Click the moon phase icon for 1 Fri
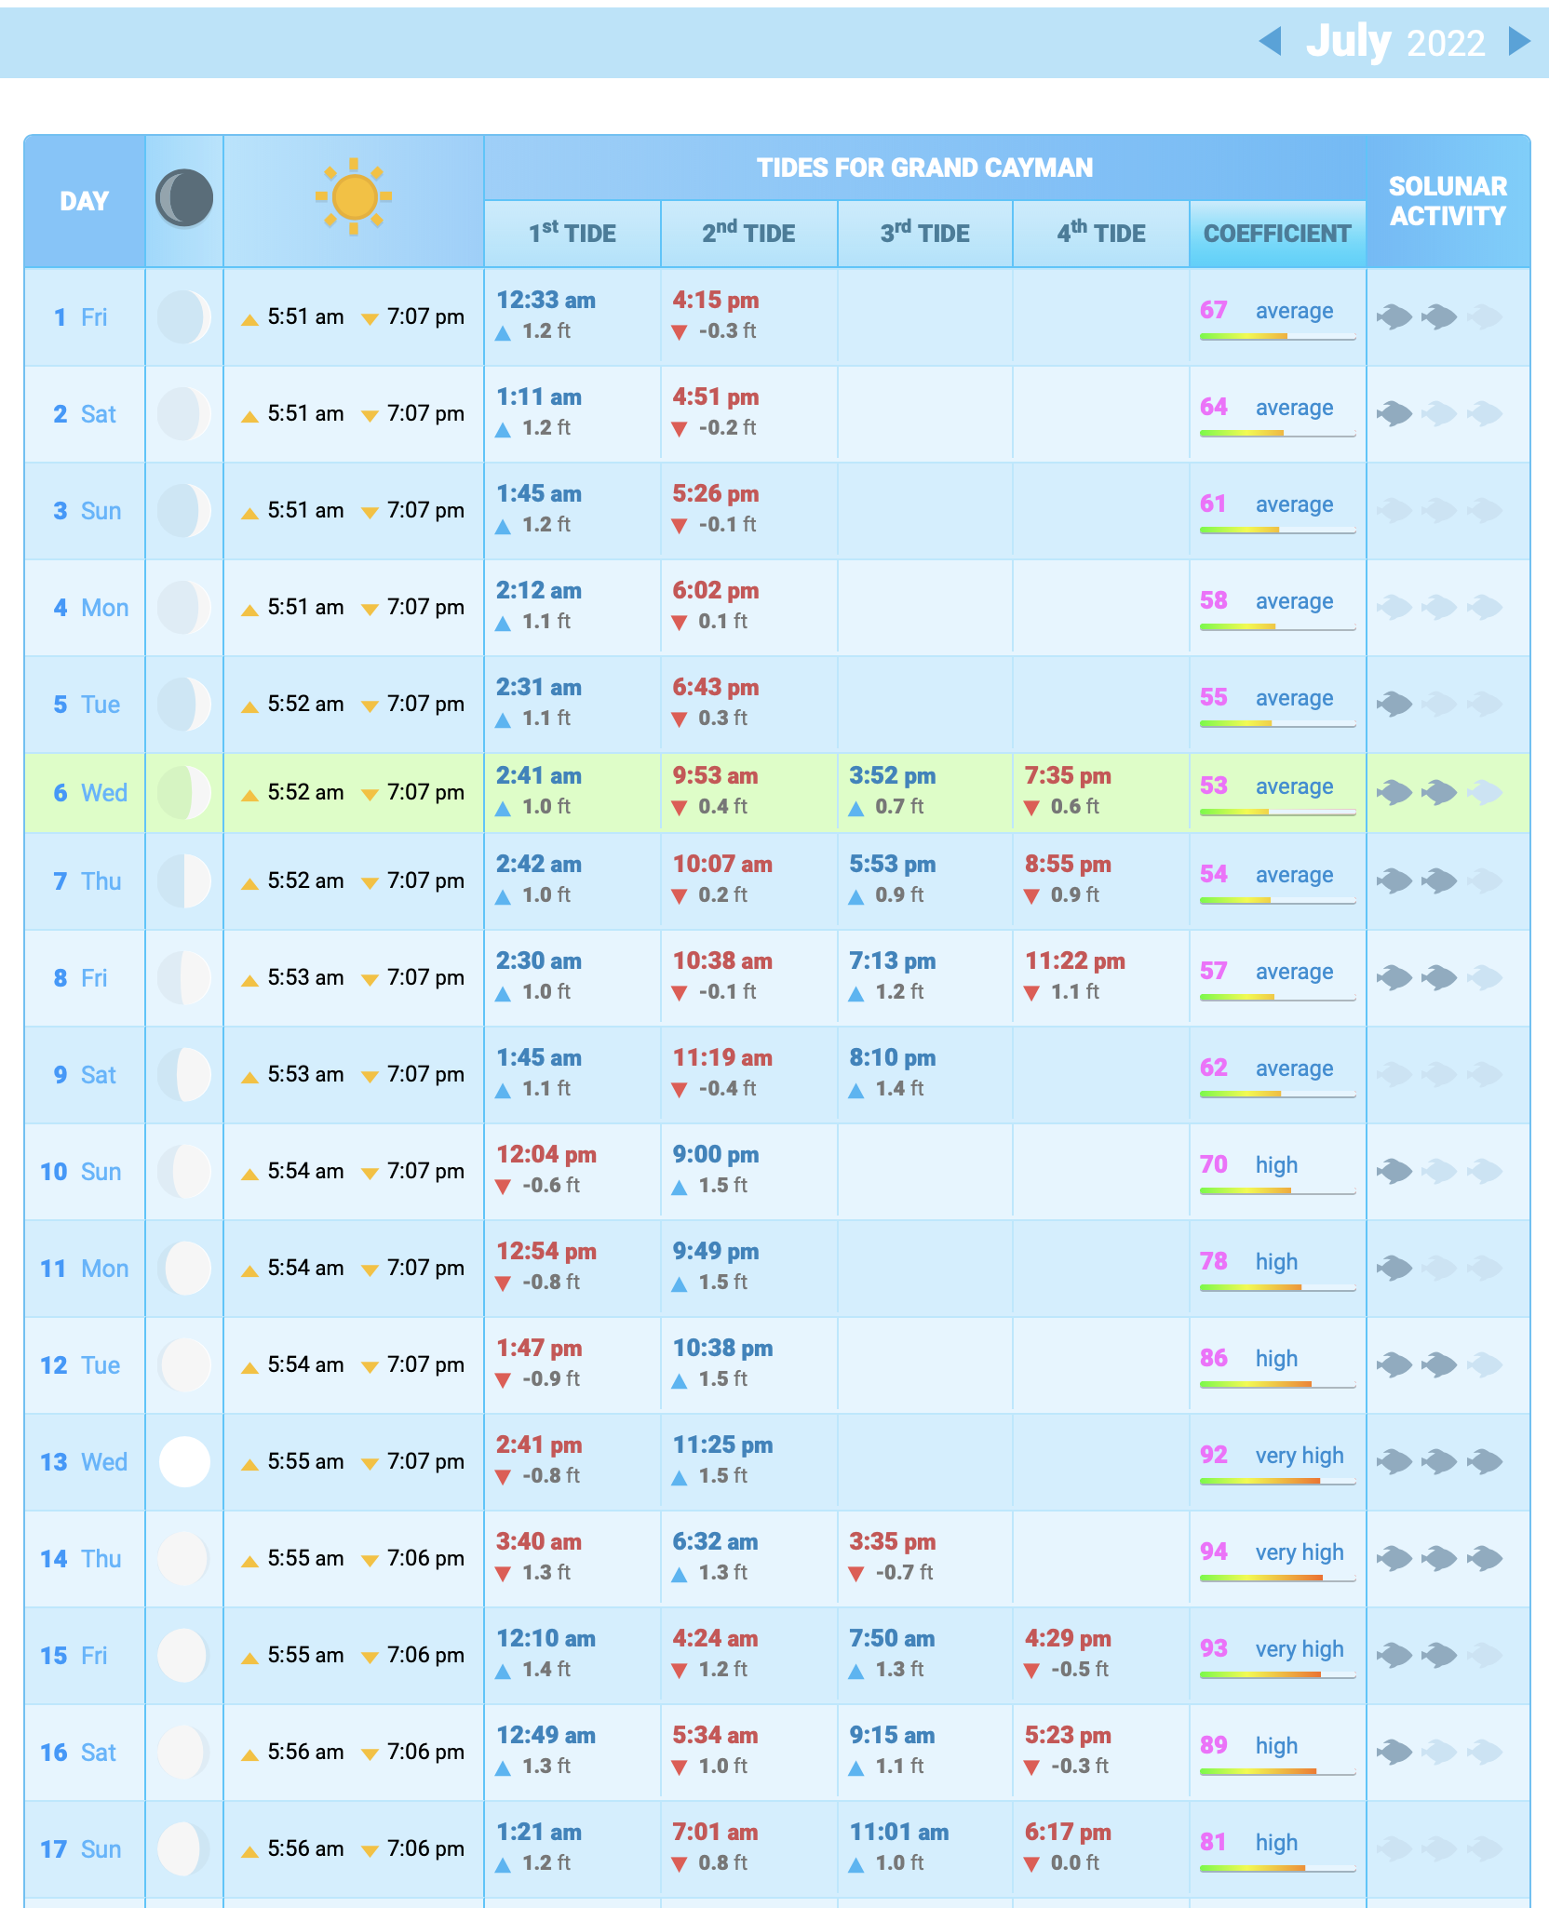Screen dimensions: 1549x1908 pos(184,317)
